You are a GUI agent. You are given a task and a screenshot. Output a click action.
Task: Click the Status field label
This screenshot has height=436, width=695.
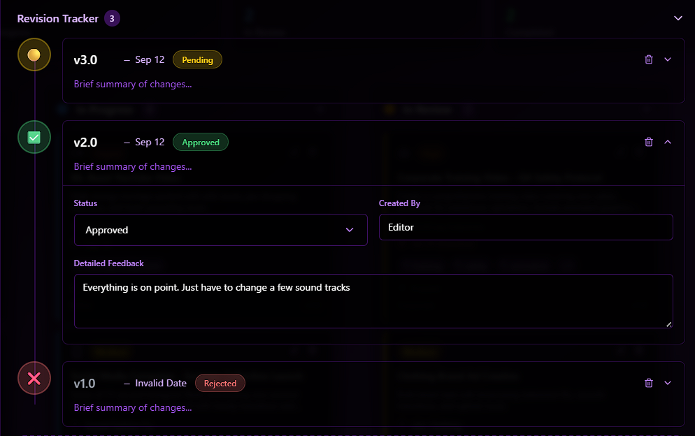[85, 203]
